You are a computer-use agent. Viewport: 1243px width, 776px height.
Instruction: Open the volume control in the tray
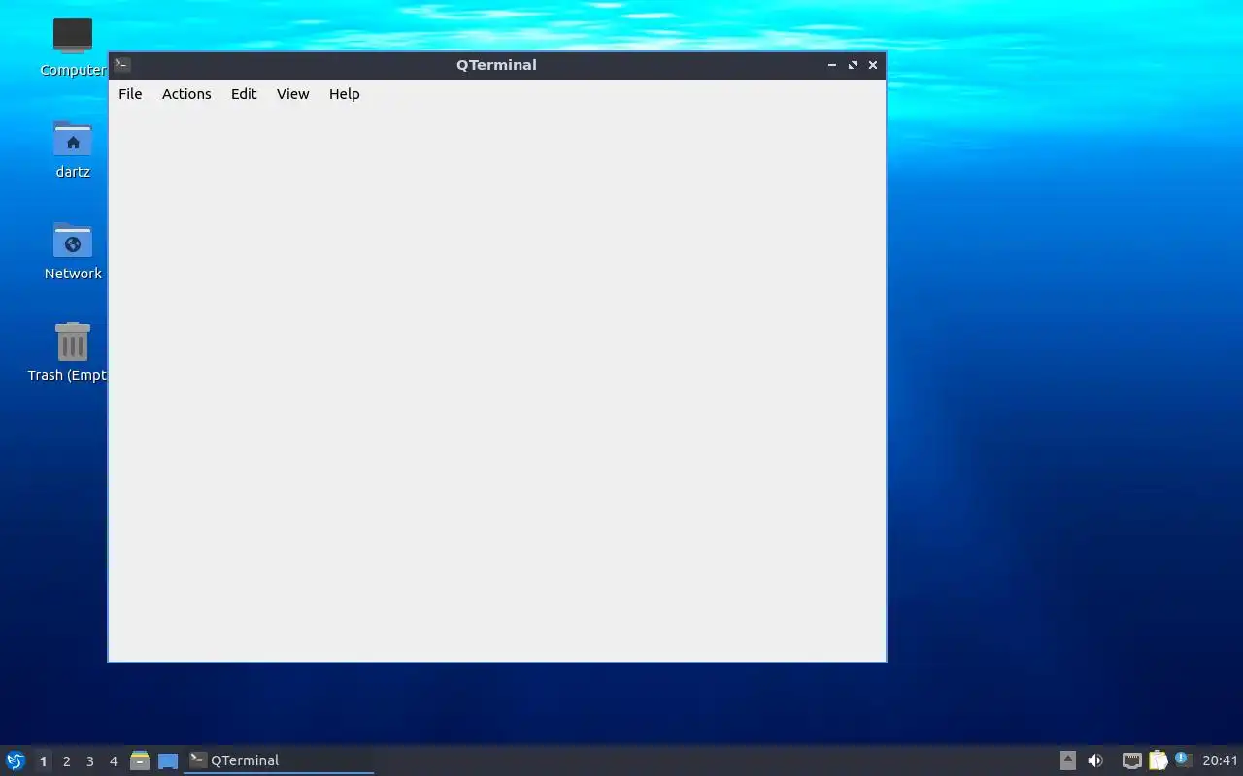1095,760
